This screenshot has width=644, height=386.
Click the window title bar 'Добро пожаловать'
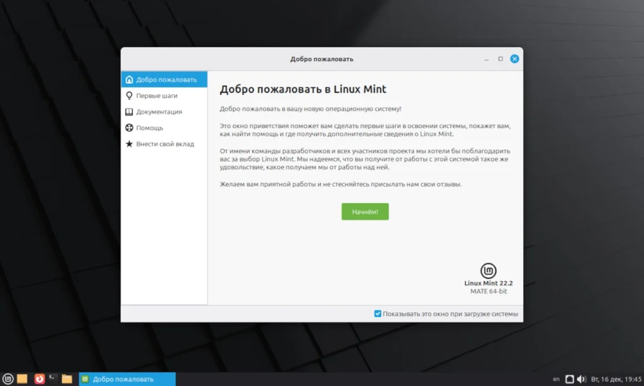[321, 58]
